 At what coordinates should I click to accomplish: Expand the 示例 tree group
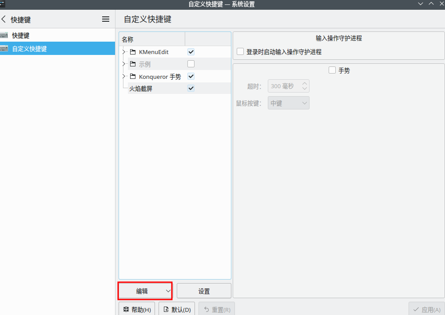coord(124,64)
